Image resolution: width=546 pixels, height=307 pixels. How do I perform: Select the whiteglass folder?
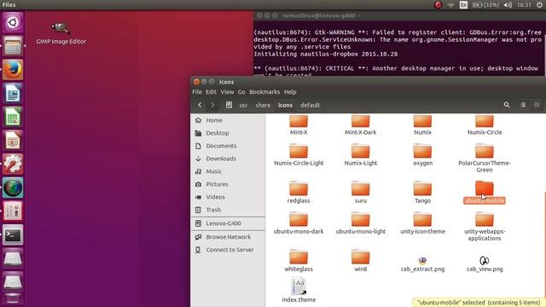click(299, 261)
